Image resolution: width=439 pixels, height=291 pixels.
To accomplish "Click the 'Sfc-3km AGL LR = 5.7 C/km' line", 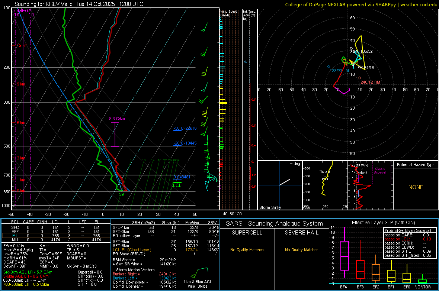I will point(28,272).
